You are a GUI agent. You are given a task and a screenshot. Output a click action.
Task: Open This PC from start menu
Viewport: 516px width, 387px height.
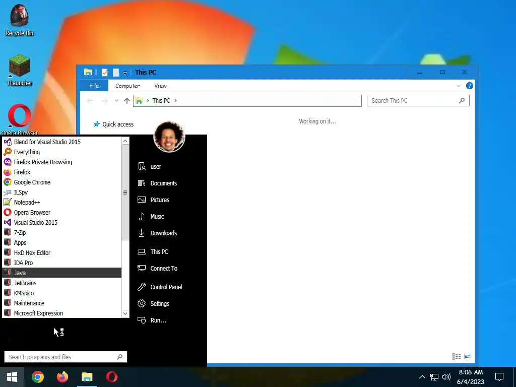point(169,252)
